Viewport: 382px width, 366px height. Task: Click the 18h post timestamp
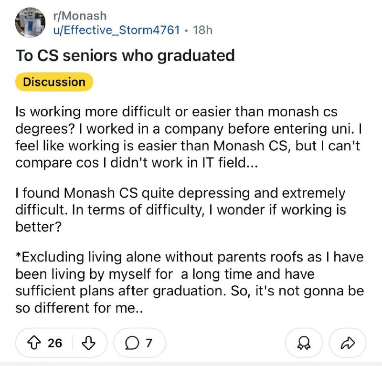(202, 30)
